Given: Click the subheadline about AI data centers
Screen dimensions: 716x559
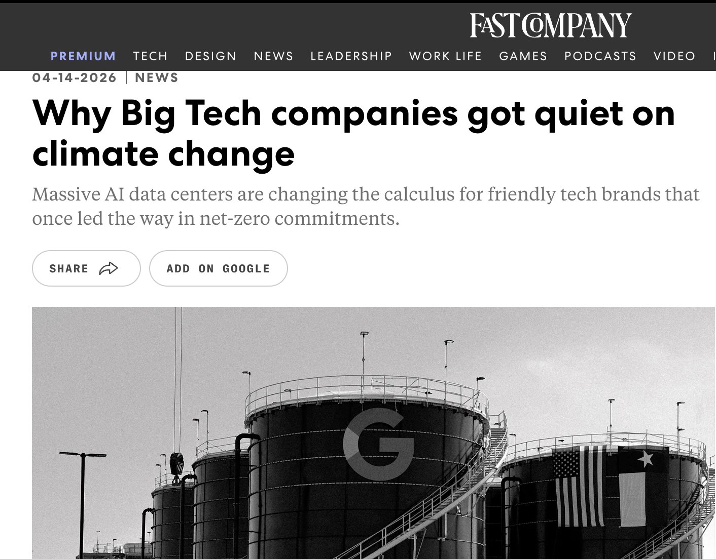Looking at the screenshot, I should point(365,206).
